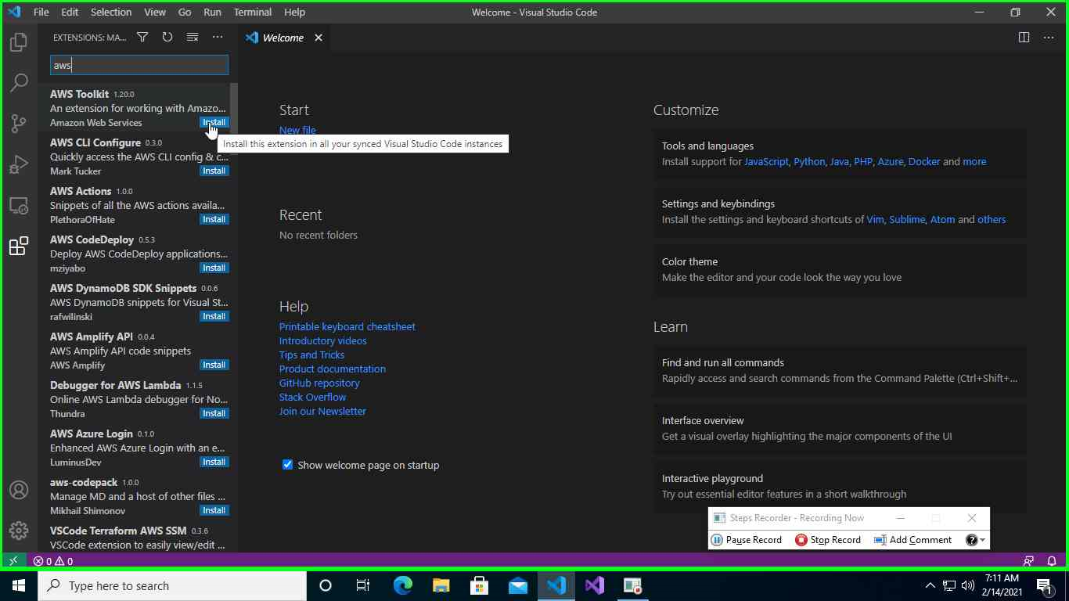The image size is (1069, 601).
Task: Open Introductory videos link
Action: pos(323,340)
